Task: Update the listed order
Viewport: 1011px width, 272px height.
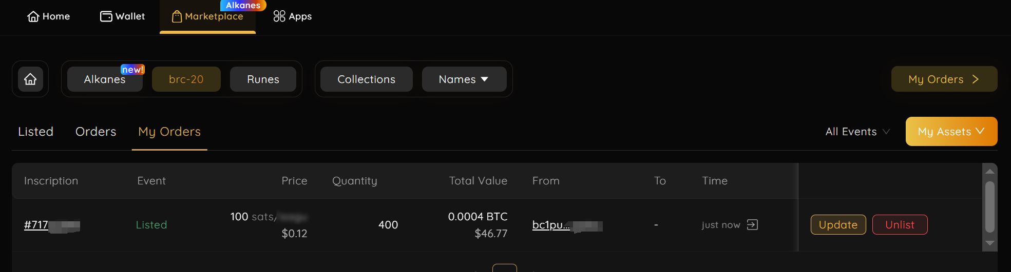Action: 838,225
